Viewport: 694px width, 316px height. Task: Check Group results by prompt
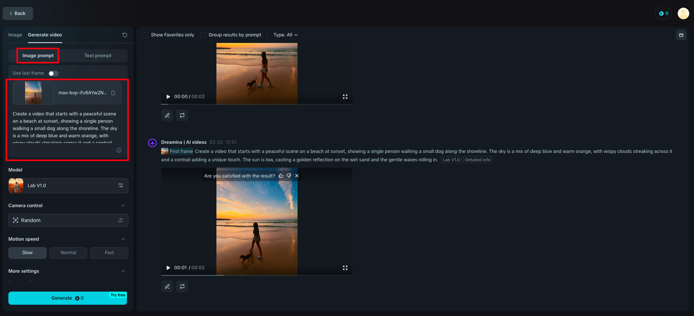pos(203,35)
